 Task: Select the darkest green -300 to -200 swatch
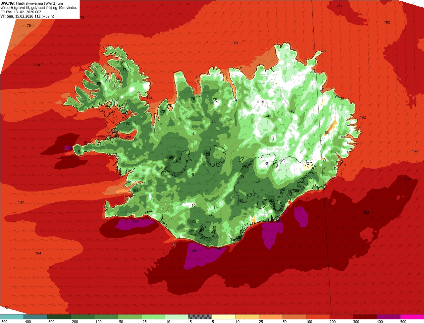[59, 317]
